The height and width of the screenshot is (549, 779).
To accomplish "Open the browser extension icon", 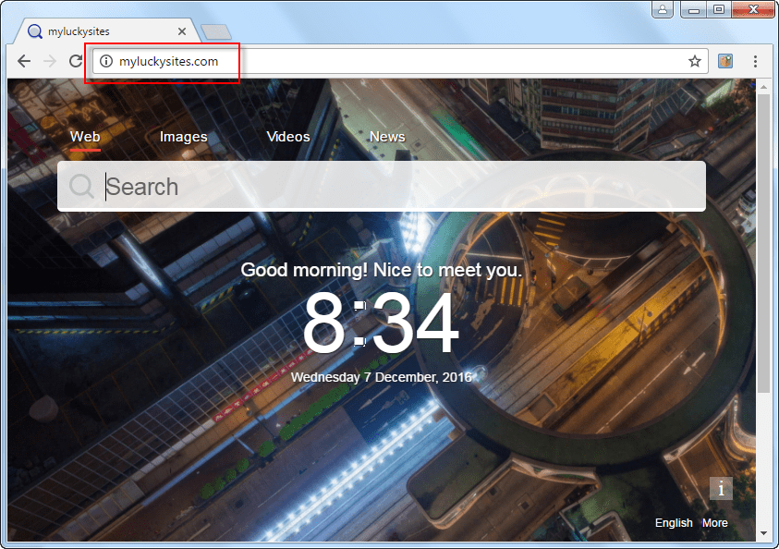I will (724, 61).
